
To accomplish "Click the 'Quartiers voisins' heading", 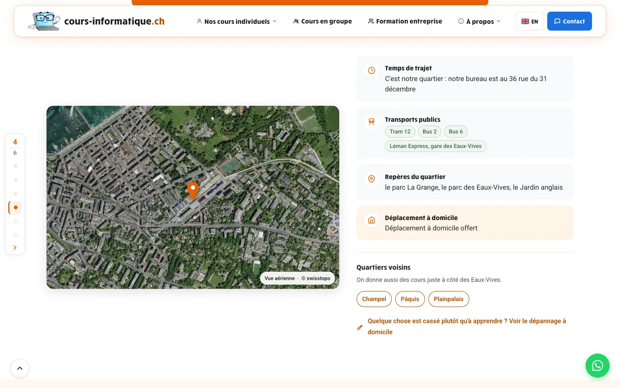I will (x=384, y=267).
